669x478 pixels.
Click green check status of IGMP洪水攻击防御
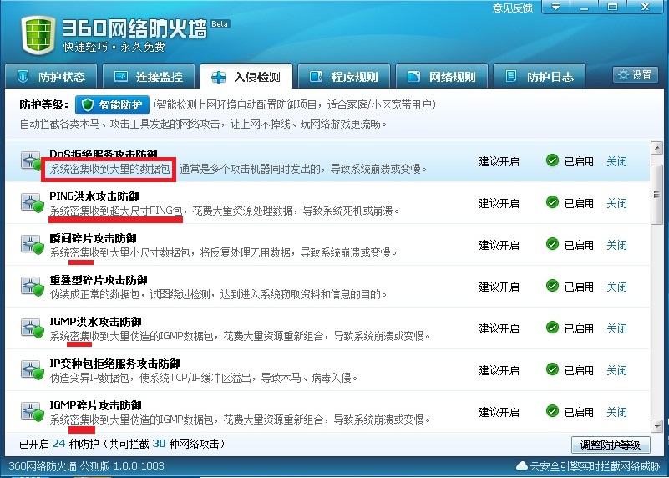pyautogui.click(x=552, y=328)
